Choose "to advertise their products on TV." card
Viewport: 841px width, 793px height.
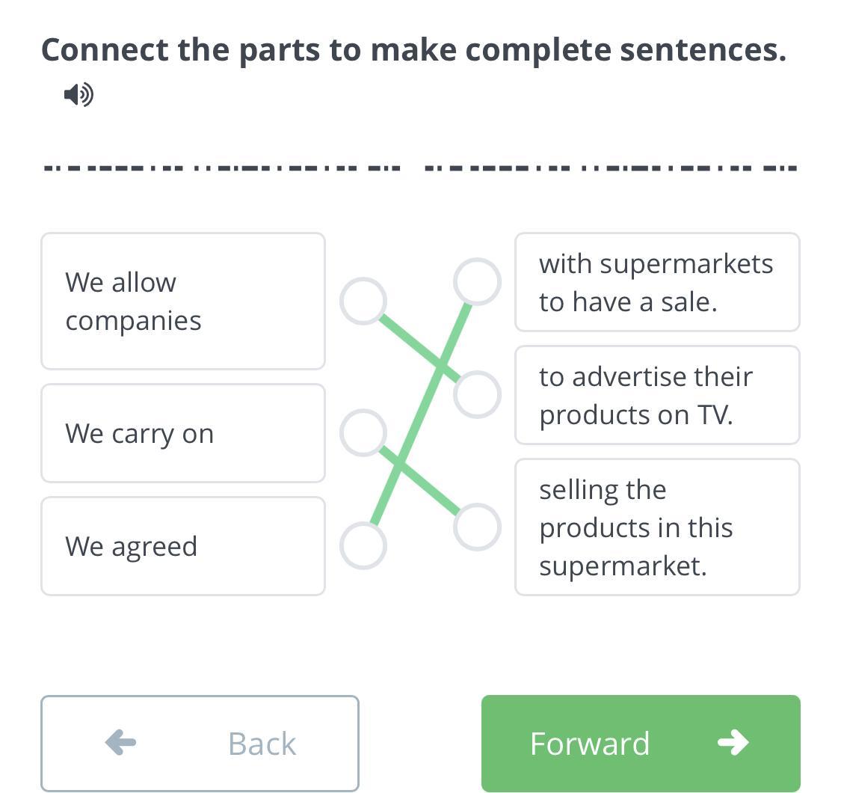click(x=657, y=395)
